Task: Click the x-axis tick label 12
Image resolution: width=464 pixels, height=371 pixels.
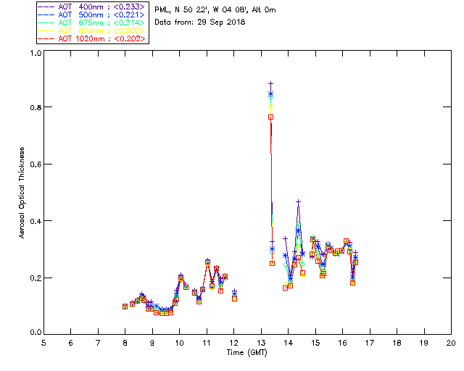Action: [233, 343]
